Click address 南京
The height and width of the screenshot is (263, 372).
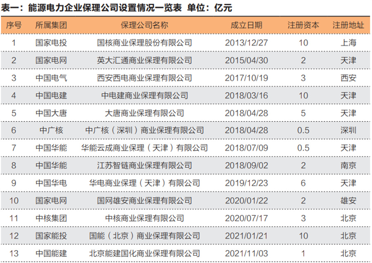(348, 165)
